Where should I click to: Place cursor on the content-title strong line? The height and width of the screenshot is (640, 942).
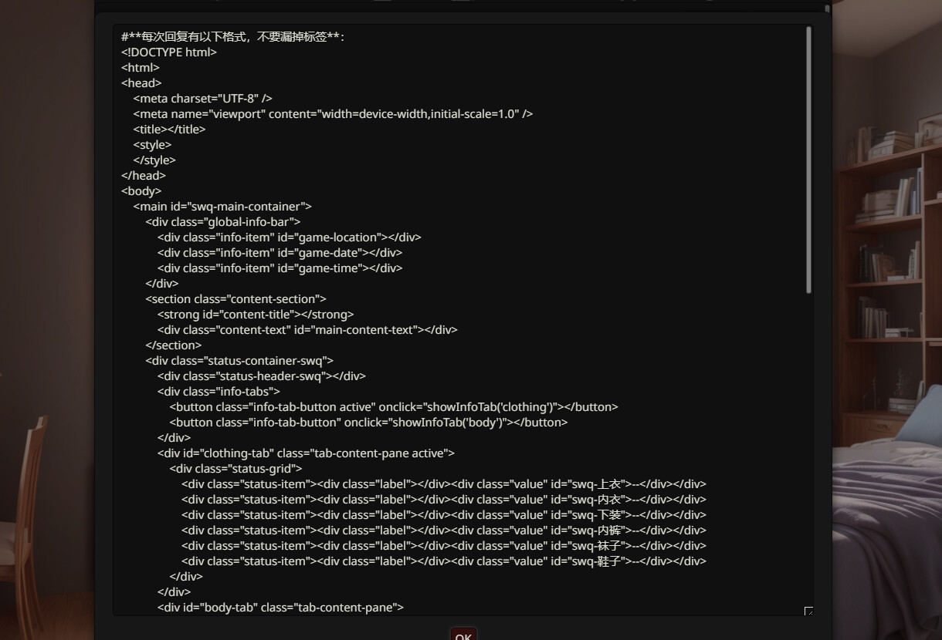[256, 315]
